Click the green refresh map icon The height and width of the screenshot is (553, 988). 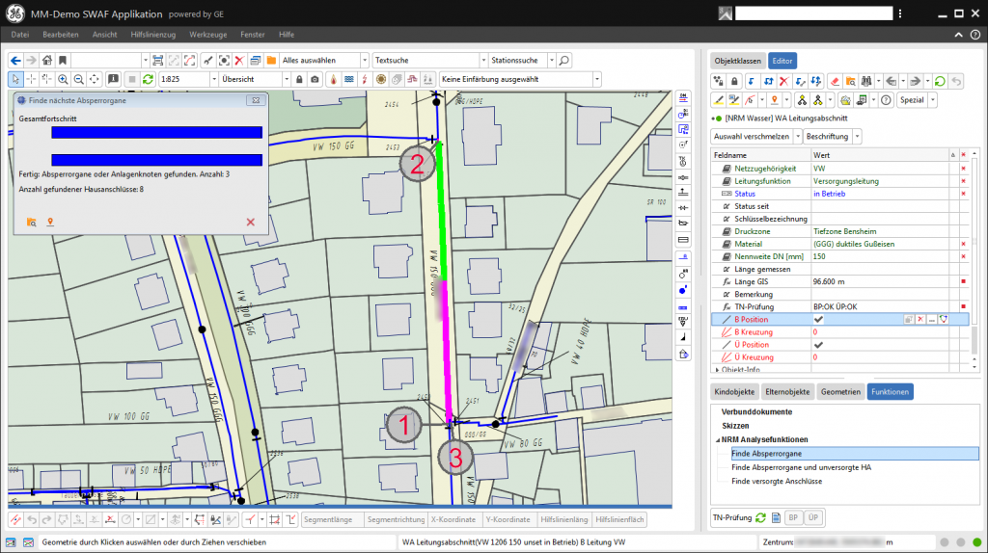[148, 79]
